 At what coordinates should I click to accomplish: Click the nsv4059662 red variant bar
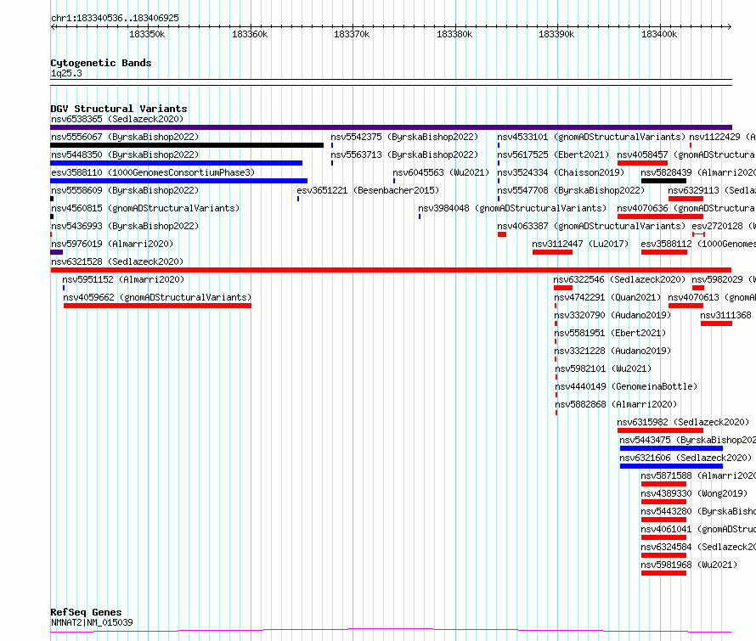157,306
